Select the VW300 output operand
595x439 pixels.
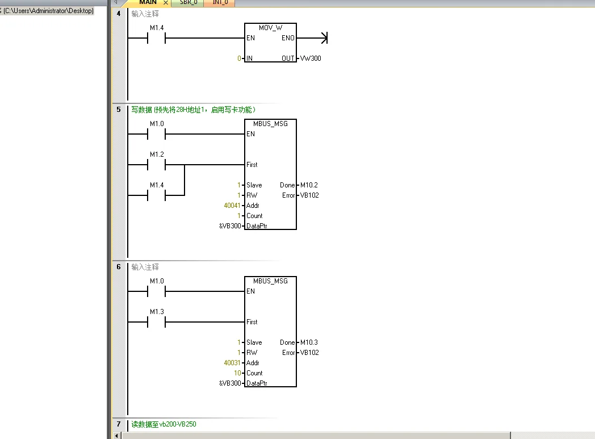(x=311, y=58)
